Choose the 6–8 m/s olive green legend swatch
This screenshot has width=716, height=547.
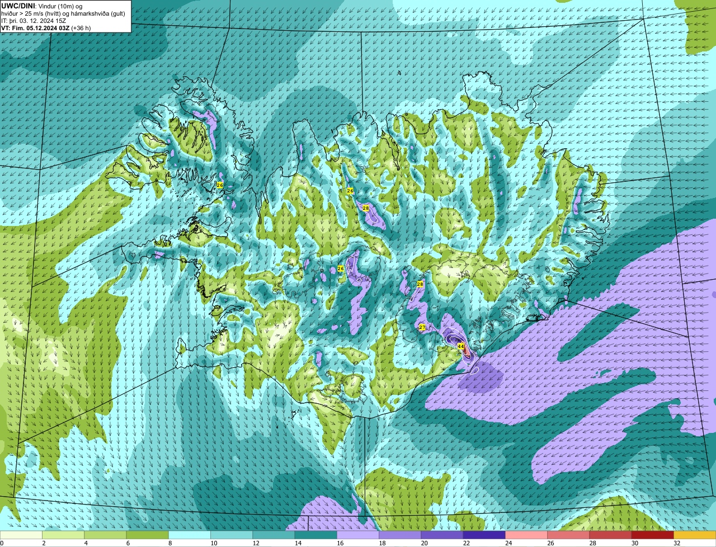click(x=148, y=535)
